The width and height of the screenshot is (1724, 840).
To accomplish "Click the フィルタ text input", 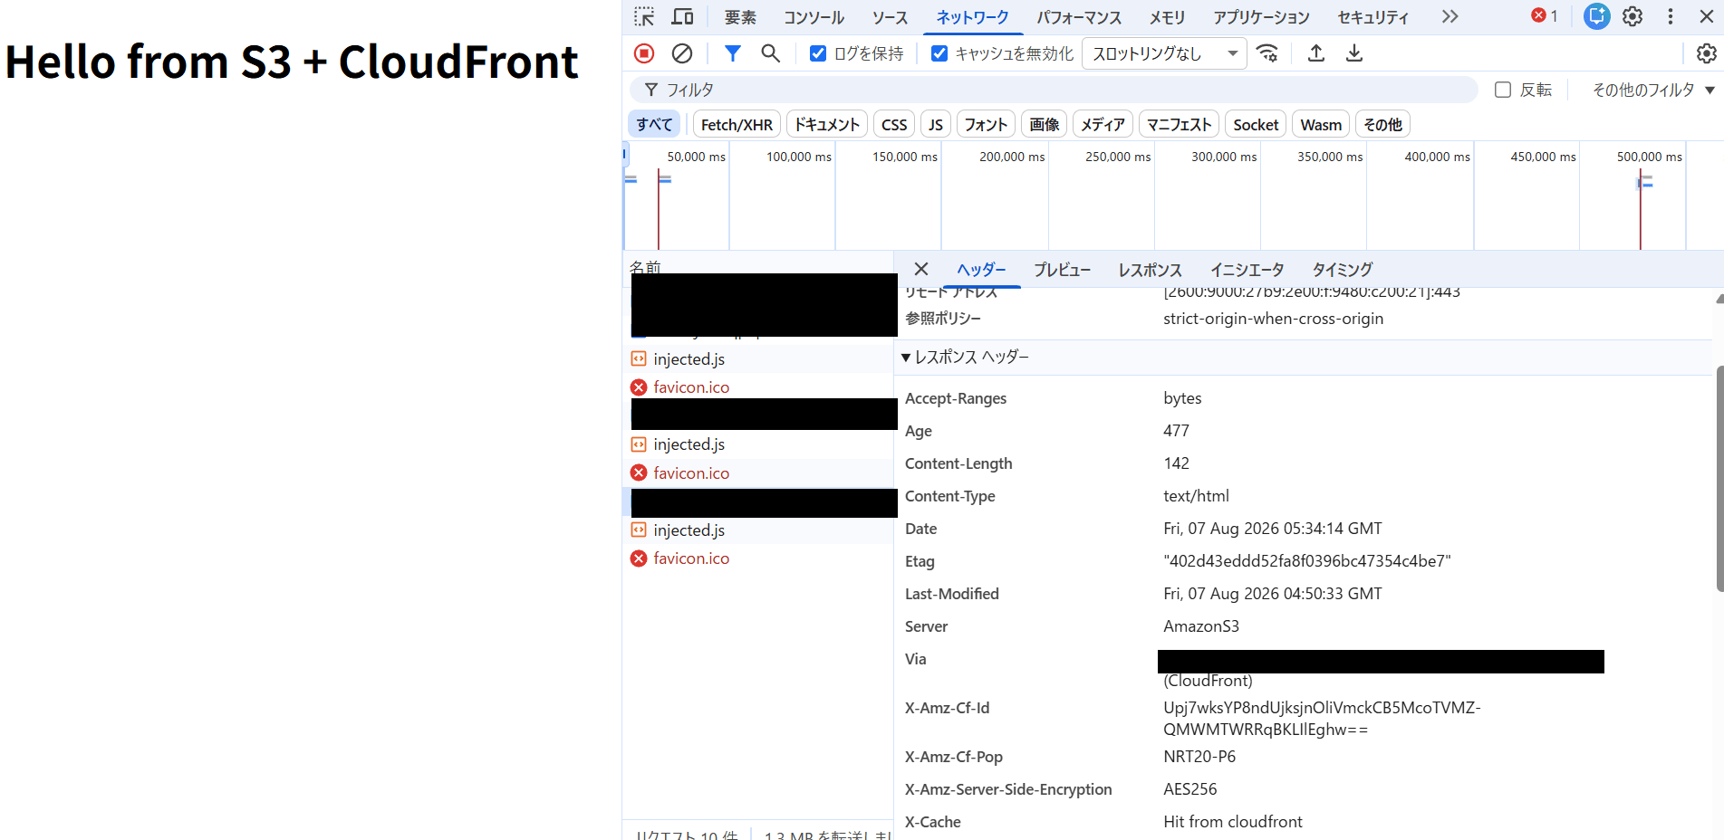I will [1054, 90].
